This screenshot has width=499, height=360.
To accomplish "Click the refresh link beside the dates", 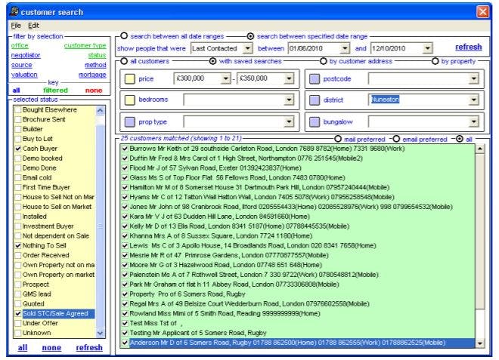I will coord(469,47).
